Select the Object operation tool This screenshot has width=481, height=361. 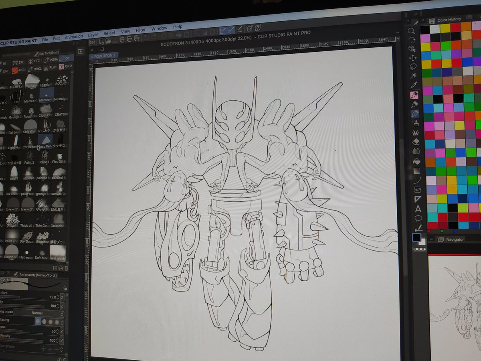(x=412, y=49)
